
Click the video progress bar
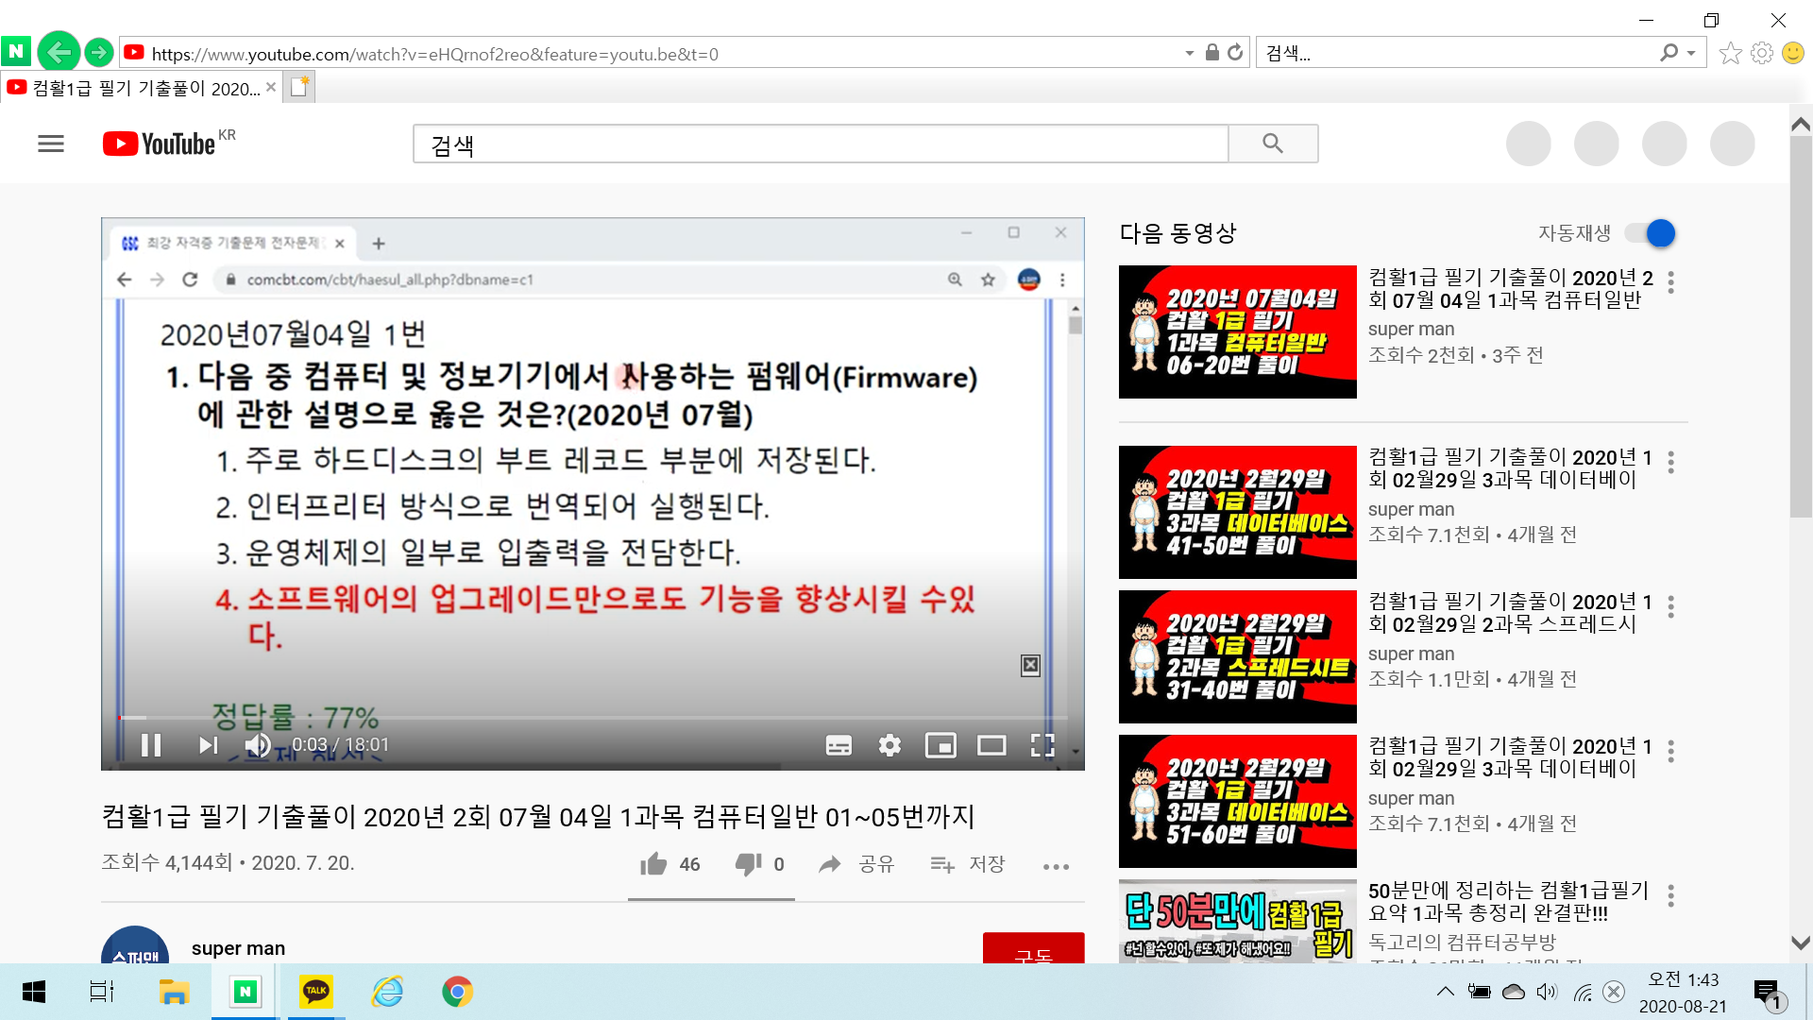tap(593, 718)
